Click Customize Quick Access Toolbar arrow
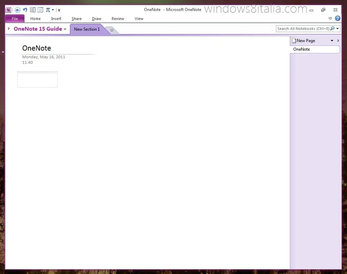Image resolution: width=347 pixels, height=274 pixels. 59,10
